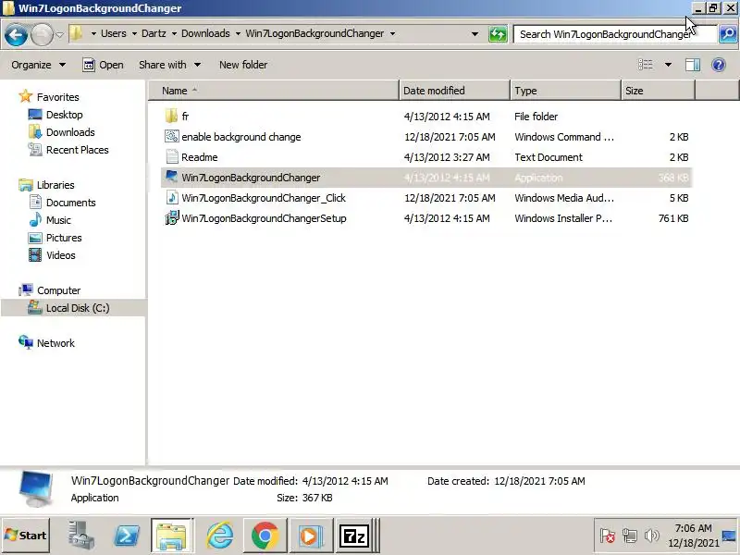Click Open in the toolbar
Viewport: 740px width, 555px height.
coord(103,65)
